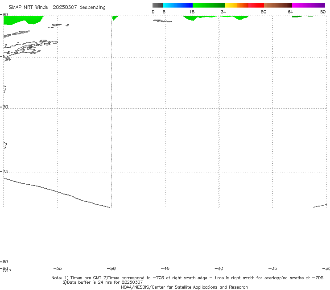This screenshot has height=290, width=330.
Task: Click the large green wind patch at top-left
Action: (22, 20)
